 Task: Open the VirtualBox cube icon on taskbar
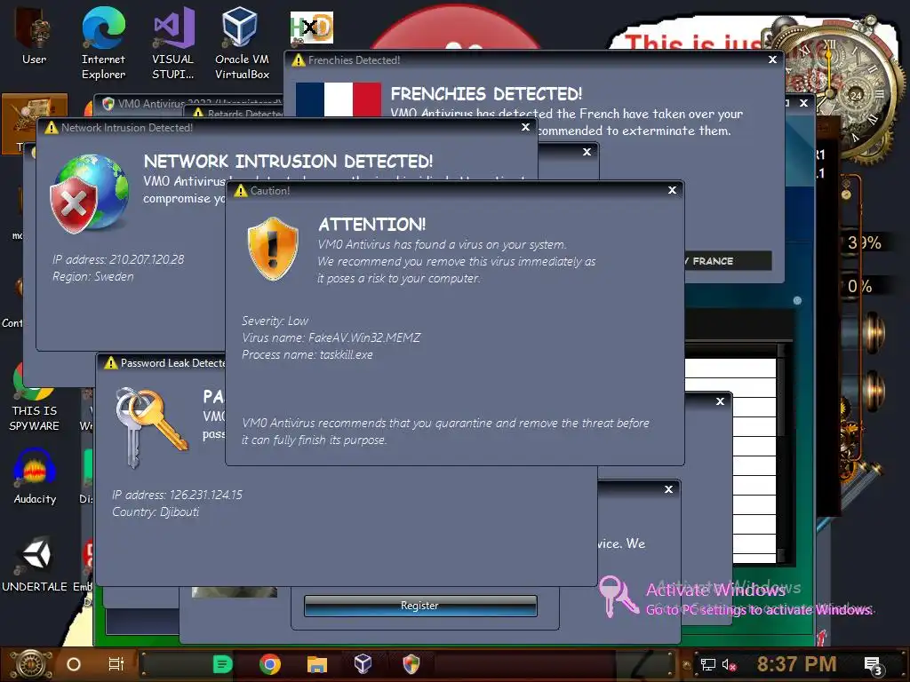[x=363, y=664]
